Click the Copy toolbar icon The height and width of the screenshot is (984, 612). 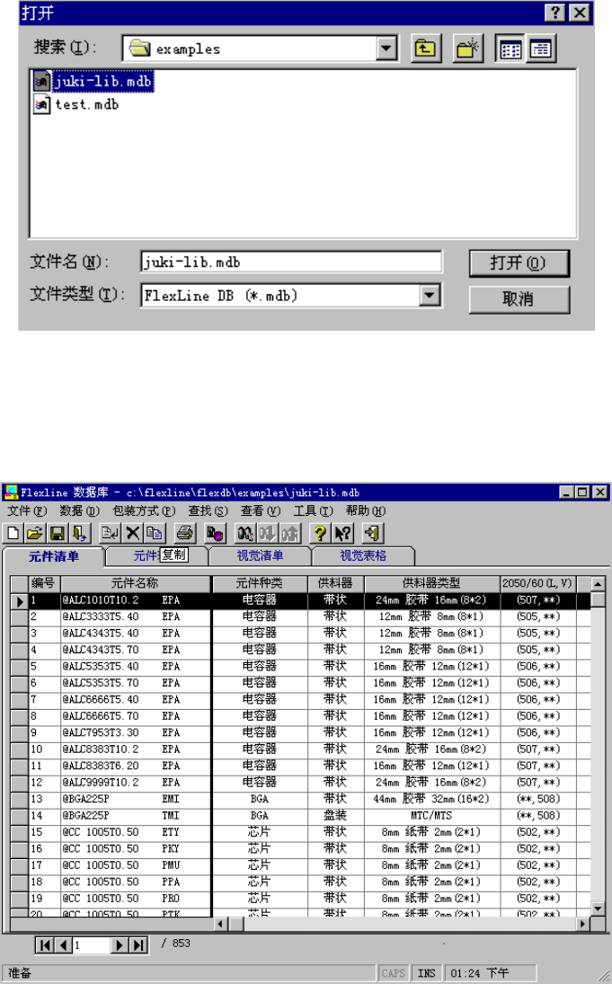click(155, 534)
